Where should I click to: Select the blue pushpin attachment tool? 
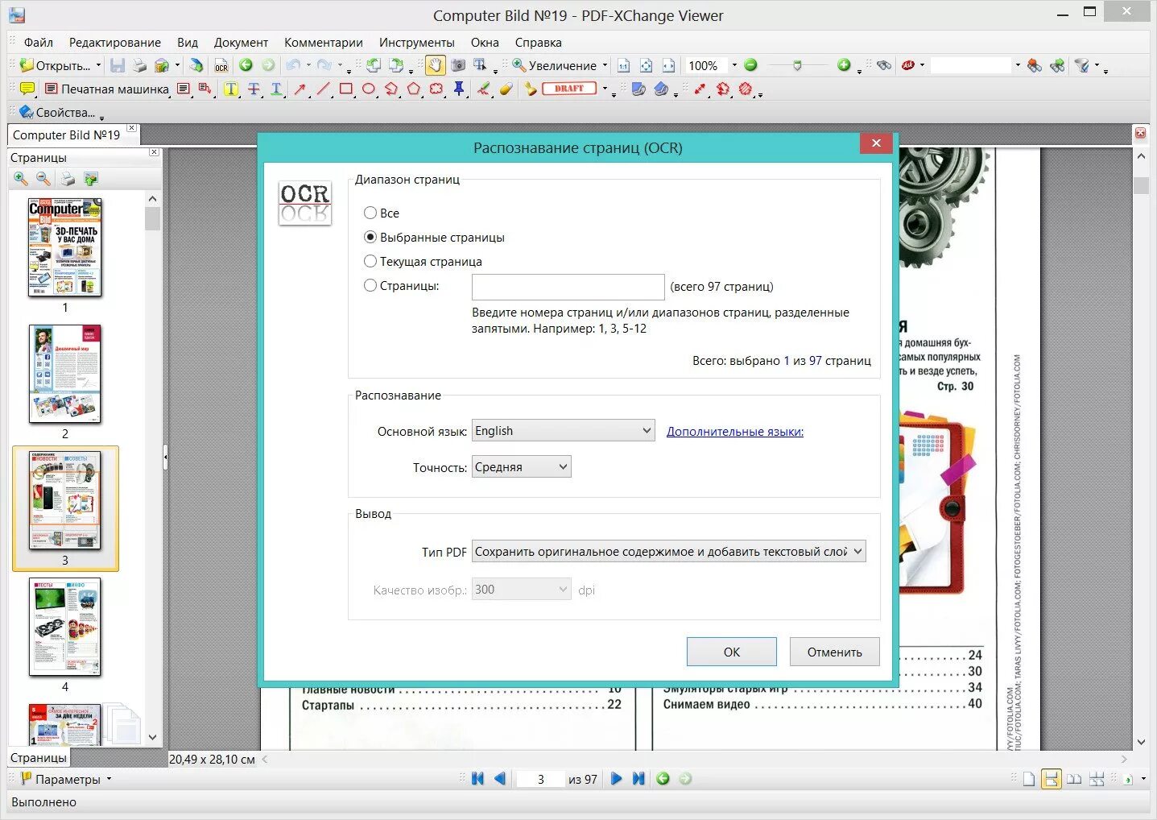coord(459,89)
